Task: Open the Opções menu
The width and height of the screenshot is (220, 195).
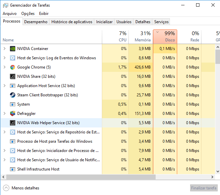Action: click(x=28, y=14)
